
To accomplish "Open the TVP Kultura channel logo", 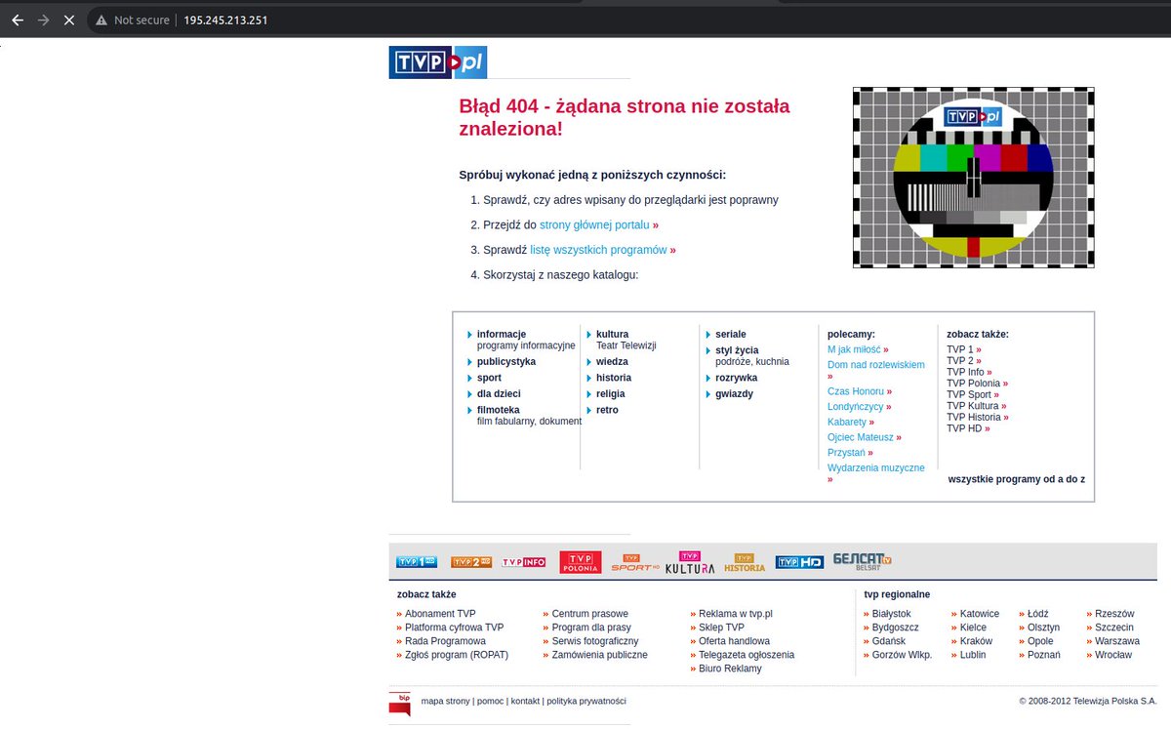I will coord(690,562).
